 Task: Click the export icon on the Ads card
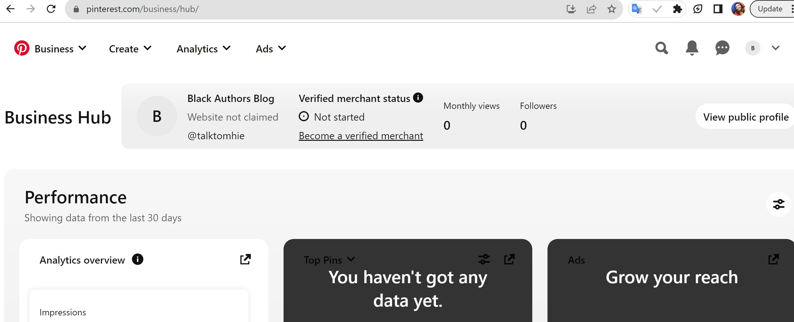pyautogui.click(x=773, y=259)
